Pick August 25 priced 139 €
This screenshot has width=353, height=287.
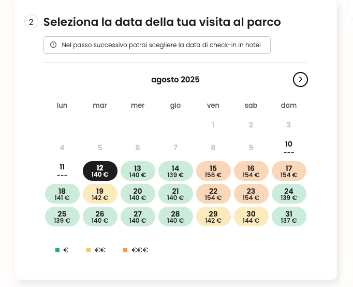click(62, 217)
